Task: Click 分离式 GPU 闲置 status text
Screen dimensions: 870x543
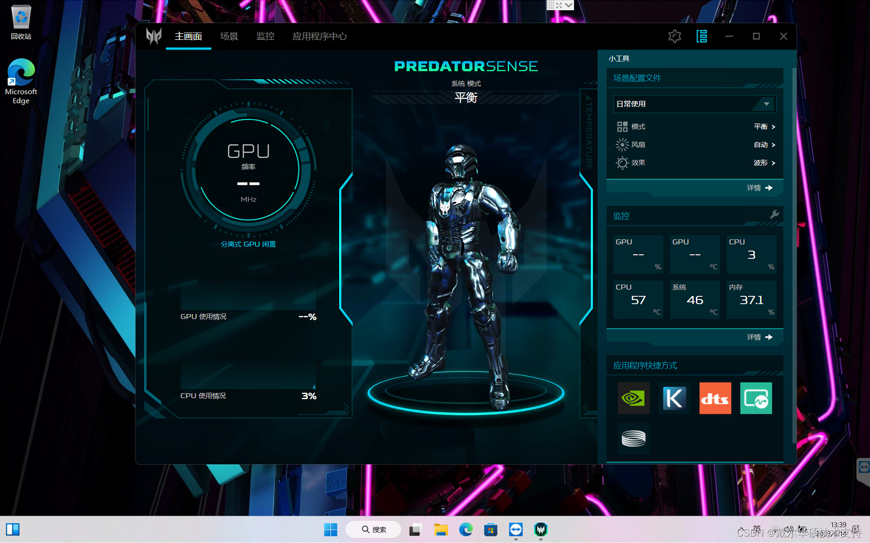Action: [x=248, y=244]
